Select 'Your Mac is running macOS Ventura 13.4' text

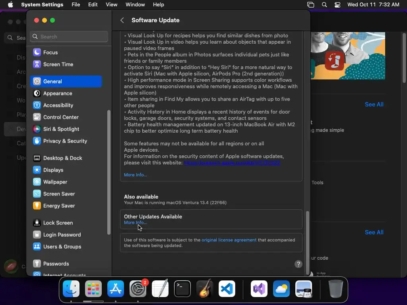(x=175, y=203)
